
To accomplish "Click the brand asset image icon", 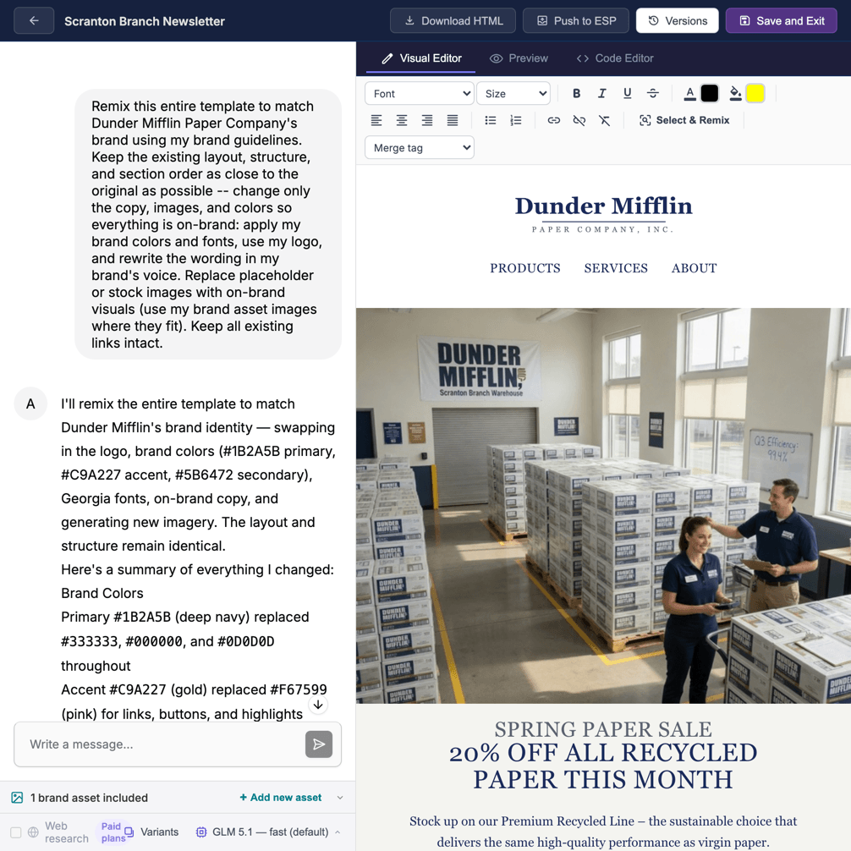I will click(x=18, y=797).
